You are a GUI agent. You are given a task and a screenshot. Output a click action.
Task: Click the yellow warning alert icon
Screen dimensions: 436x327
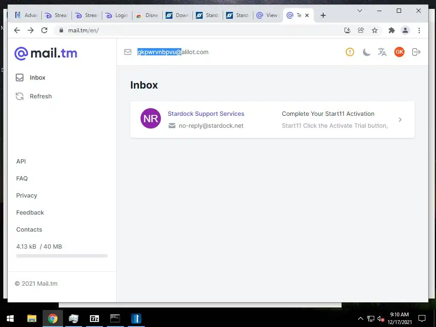350,52
